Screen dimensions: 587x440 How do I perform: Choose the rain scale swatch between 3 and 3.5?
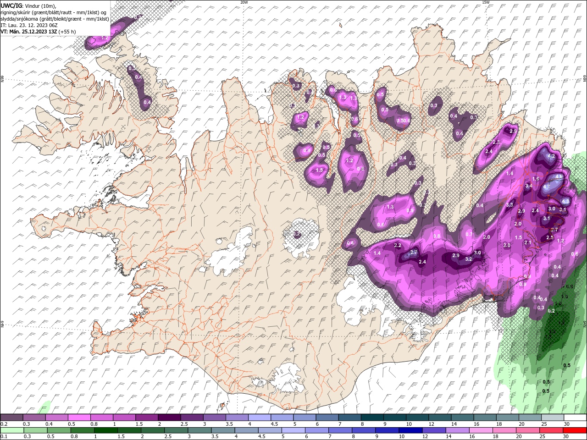[x=199, y=430]
